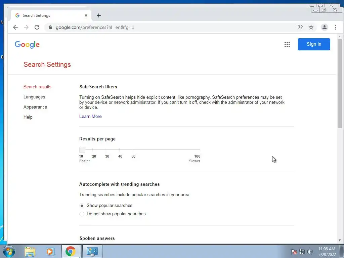This screenshot has height=258, width=344.
Task: Click the browser forward arrow
Action: pos(26,27)
